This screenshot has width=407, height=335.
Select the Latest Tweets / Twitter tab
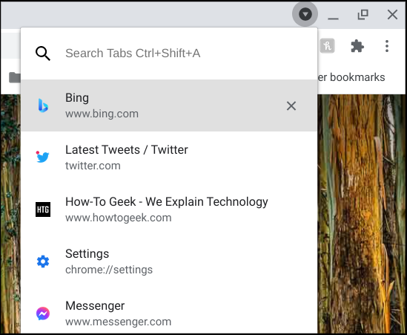click(169, 157)
